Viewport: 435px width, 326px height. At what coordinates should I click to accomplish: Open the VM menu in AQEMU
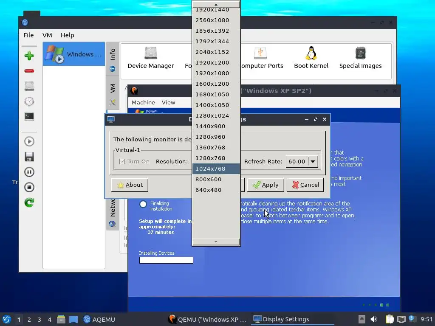coord(47,35)
